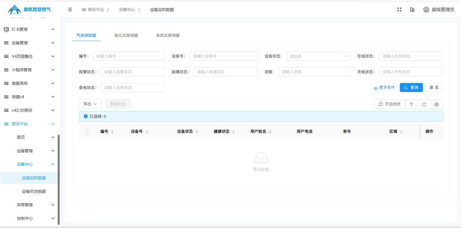Click the column height adjust icon

[x=411, y=104]
